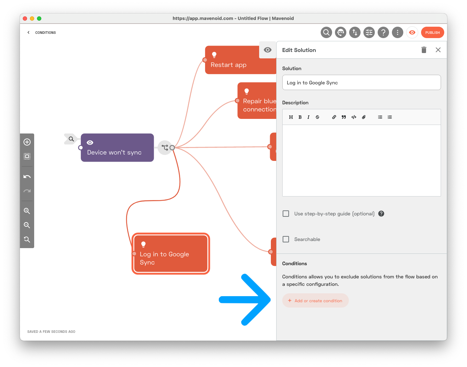The width and height of the screenshot is (467, 367).
Task: Select the Device won't sync node
Action: (x=117, y=148)
